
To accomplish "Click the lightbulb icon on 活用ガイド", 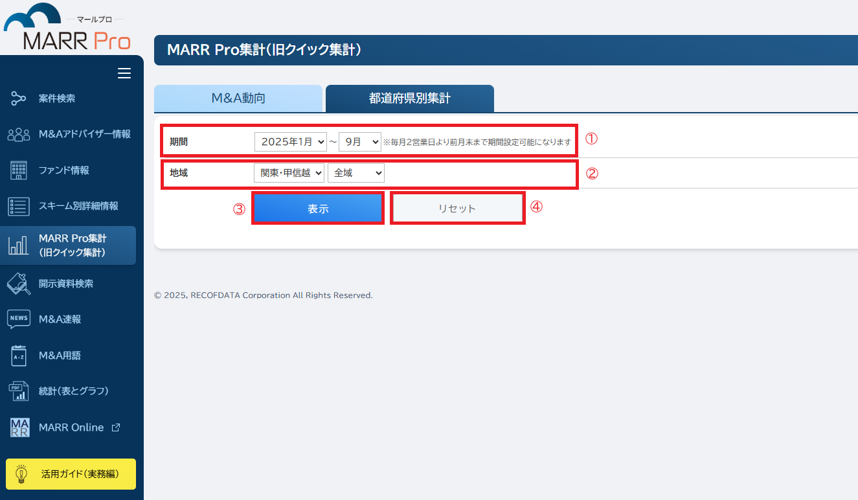I will (x=21, y=474).
